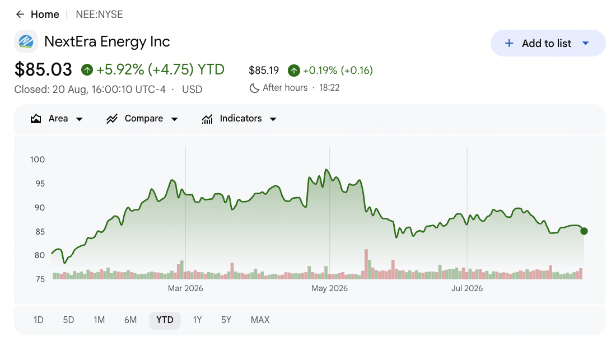Click the back arrow icon beside Home
616x337 pixels.
tap(20, 15)
